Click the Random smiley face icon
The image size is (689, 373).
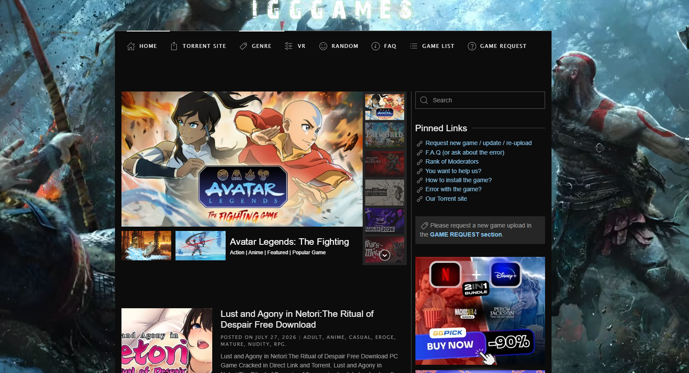323,46
